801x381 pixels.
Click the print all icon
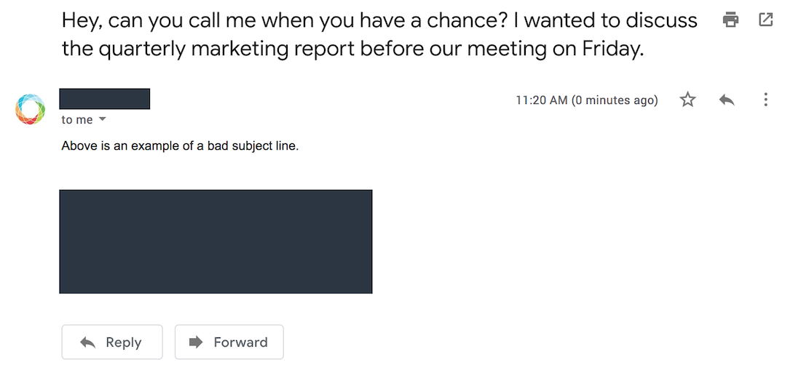tap(730, 20)
